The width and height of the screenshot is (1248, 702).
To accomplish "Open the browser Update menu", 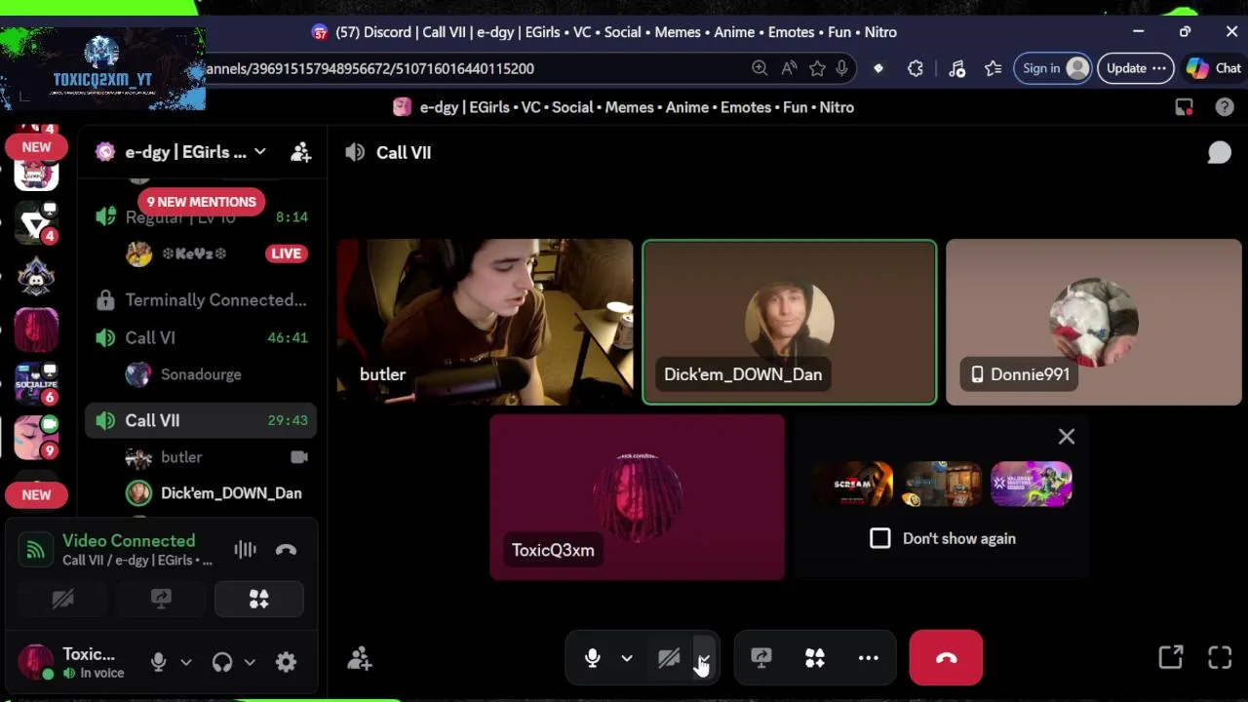I will tap(1135, 68).
